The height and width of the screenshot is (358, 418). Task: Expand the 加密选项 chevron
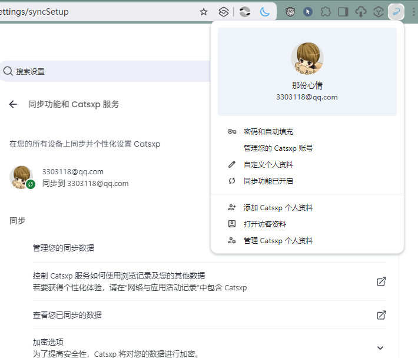(380, 348)
